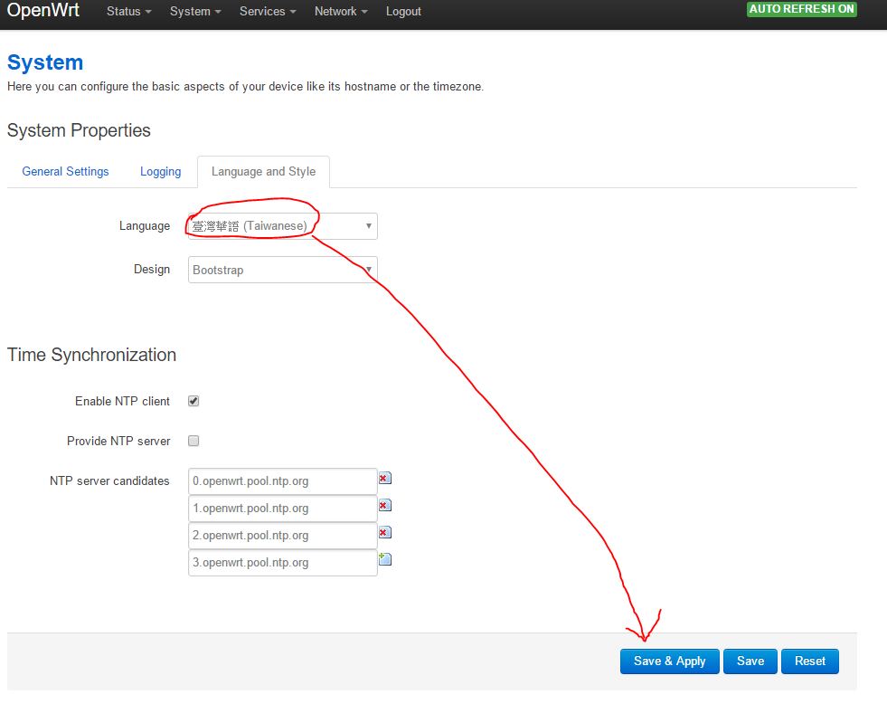This screenshot has width=887, height=704.
Task: Delete the 2.openwrt.pool.ntp.org server entry
Action: click(x=384, y=533)
